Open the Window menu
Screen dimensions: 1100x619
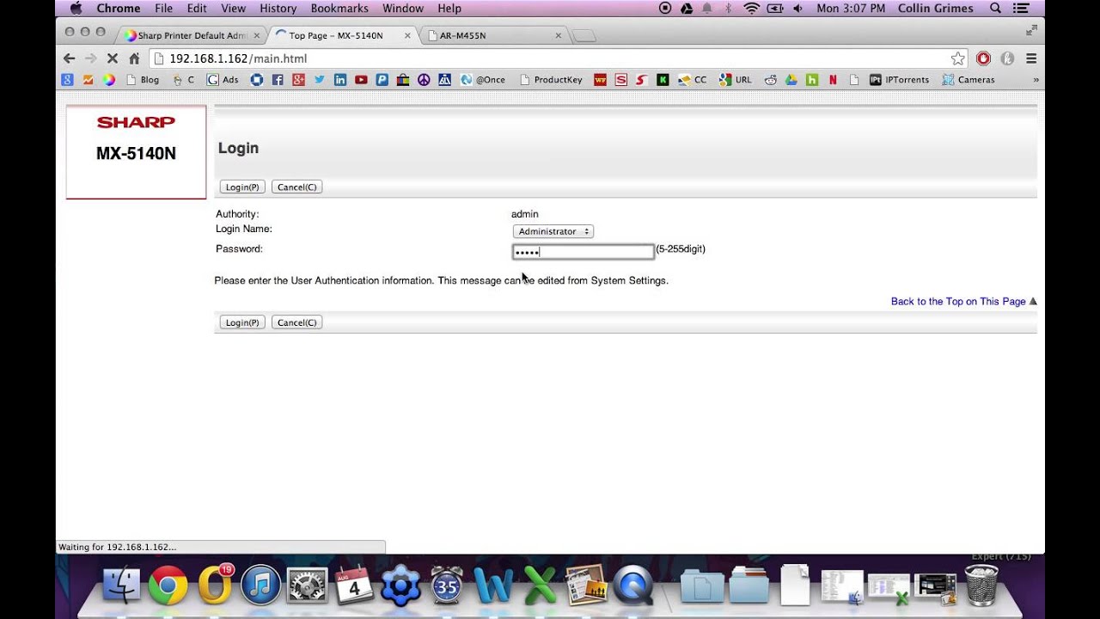403,9
